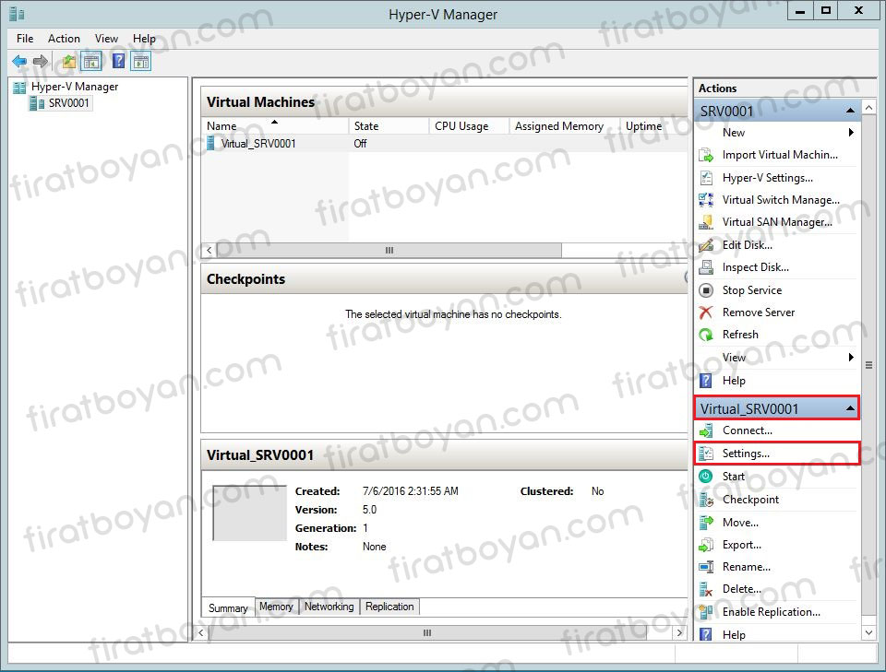Click the center pane bottom horizontal scrollbar
The image size is (886, 672).
(427, 632)
